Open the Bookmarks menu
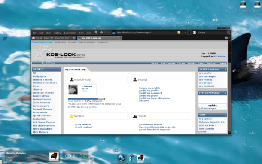The height and width of the screenshot is (164, 262). pyautogui.click(x=70, y=33)
